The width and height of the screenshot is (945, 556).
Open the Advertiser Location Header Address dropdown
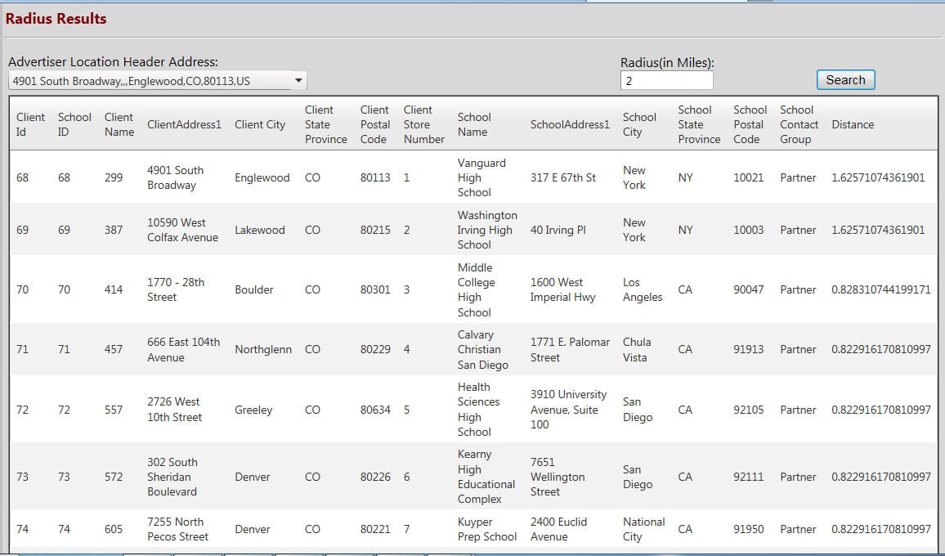click(157, 81)
